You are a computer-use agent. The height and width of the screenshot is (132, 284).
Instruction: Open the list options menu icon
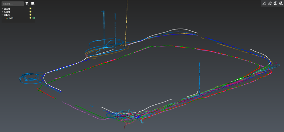click(x=33, y=4)
